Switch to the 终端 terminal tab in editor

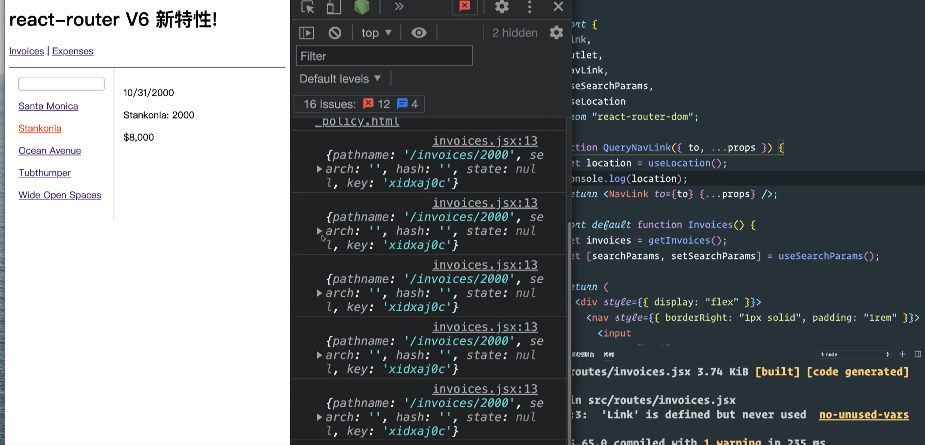click(609, 355)
